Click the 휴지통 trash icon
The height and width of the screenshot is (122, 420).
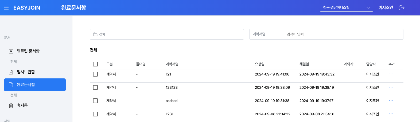coord(11,106)
